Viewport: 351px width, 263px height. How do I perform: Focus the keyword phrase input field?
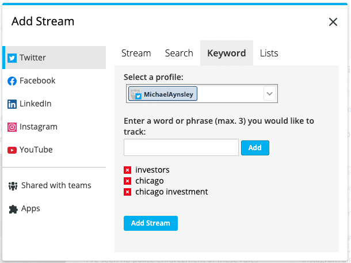click(x=181, y=147)
